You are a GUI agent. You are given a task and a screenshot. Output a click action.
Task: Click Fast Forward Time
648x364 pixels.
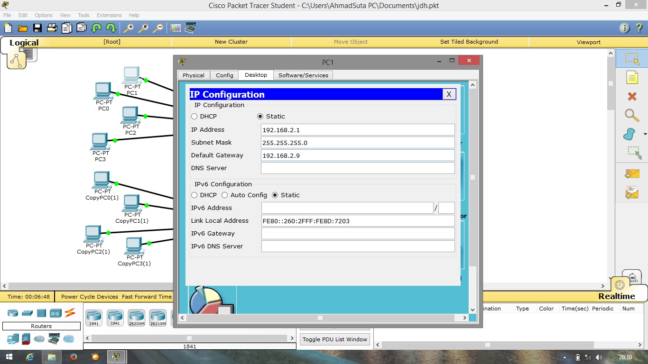click(x=147, y=297)
